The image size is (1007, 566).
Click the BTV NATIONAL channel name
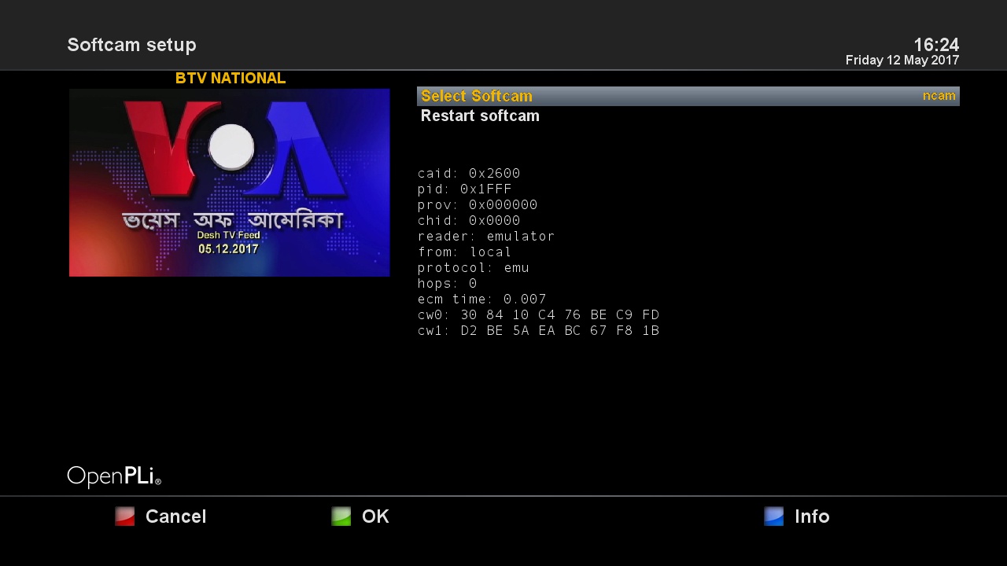pyautogui.click(x=230, y=79)
